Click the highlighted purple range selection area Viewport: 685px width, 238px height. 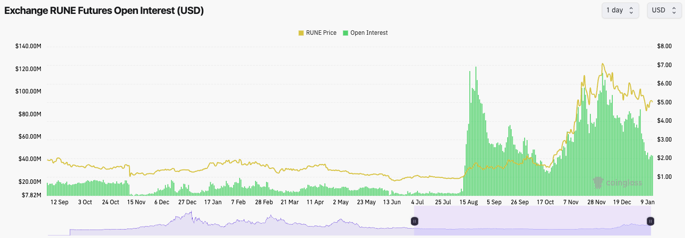(532, 221)
